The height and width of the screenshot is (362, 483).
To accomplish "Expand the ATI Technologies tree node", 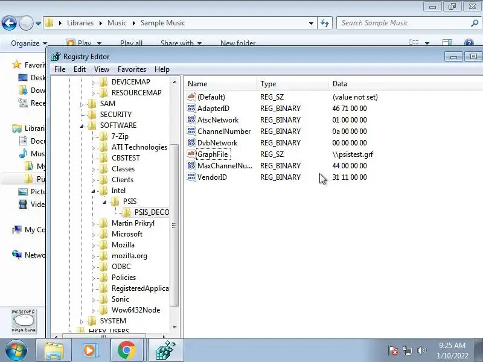I will (x=93, y=148).
